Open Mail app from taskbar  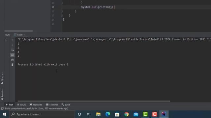pyautogui.click(x=136, y=114)
